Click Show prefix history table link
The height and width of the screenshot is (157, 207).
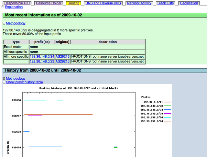click(25, 82)
